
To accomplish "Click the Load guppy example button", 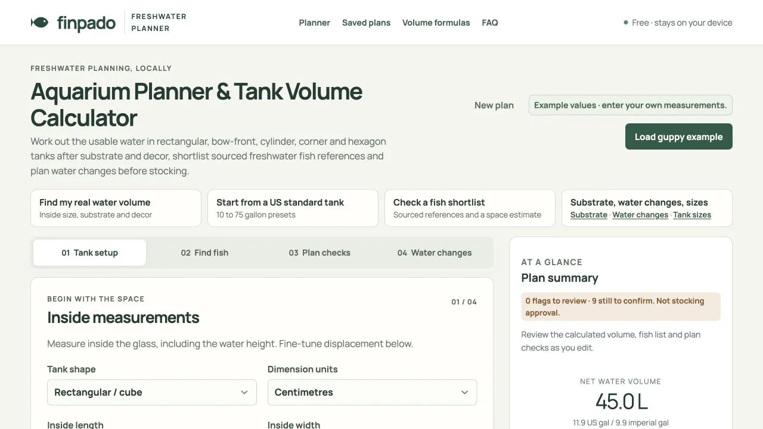I will tap(679, 136).
